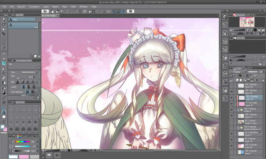Select the Straight line figure tool
The height and width of the screenshot is (159, 266).
[4, 98]
